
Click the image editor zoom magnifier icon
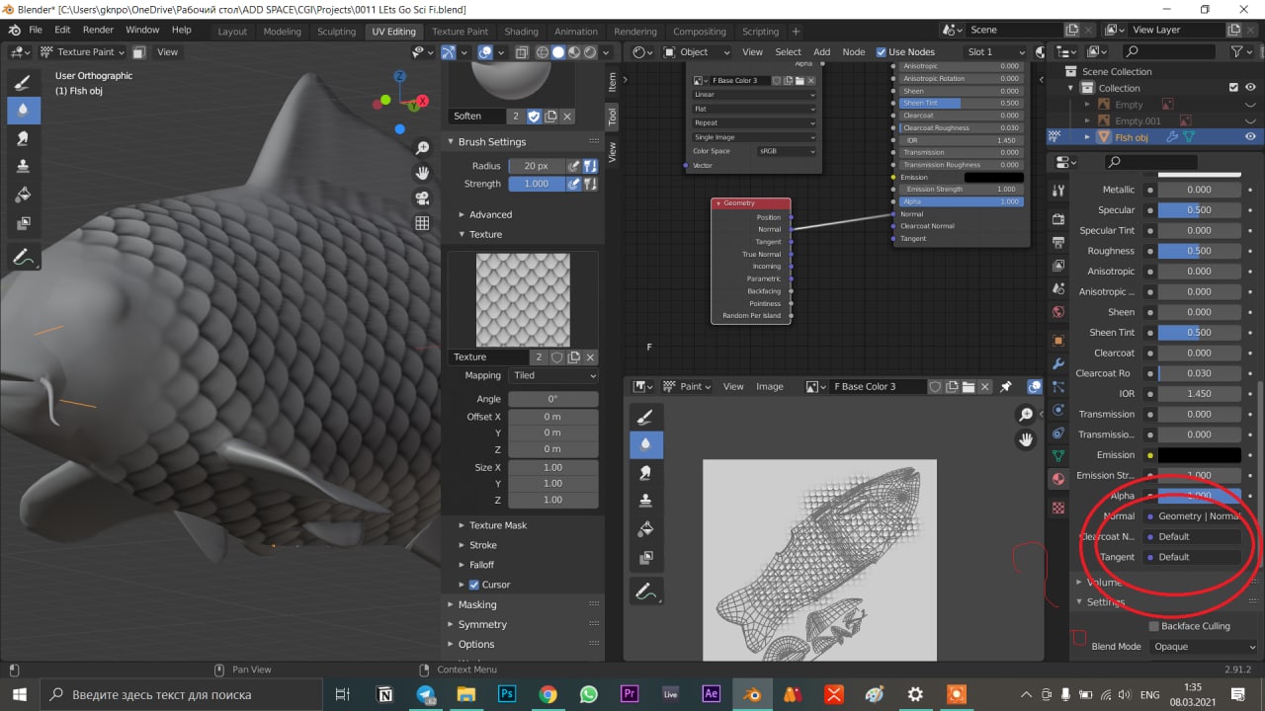tap(1027, 415)
